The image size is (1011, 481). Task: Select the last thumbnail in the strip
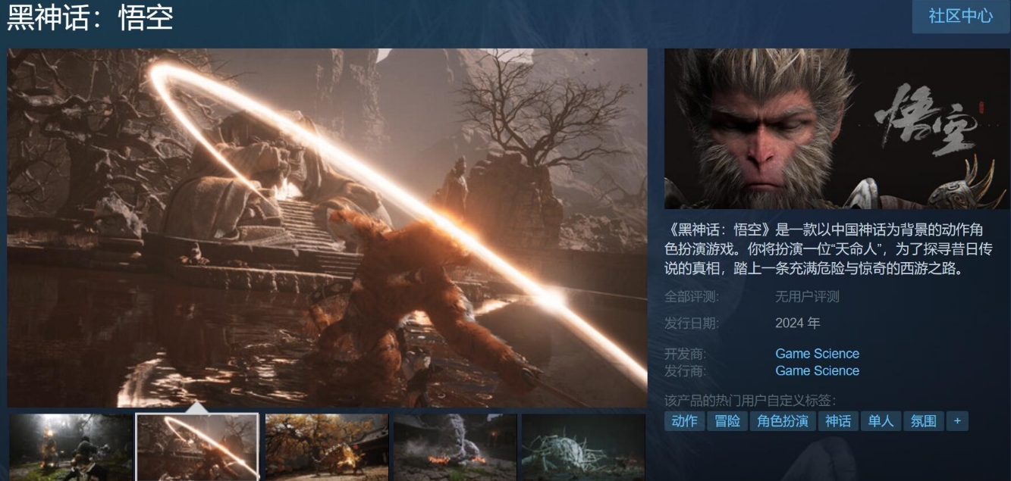[581, 447]
